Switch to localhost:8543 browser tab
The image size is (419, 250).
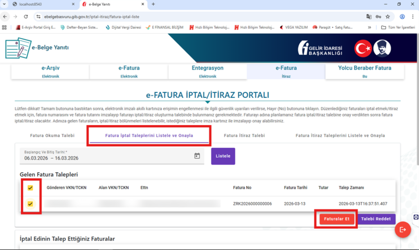point(44,4)
